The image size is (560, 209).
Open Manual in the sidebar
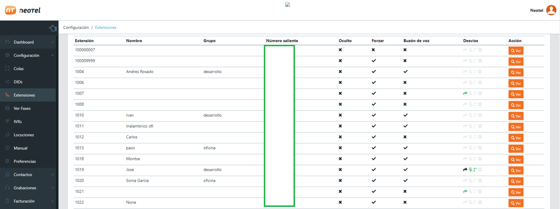28,148
